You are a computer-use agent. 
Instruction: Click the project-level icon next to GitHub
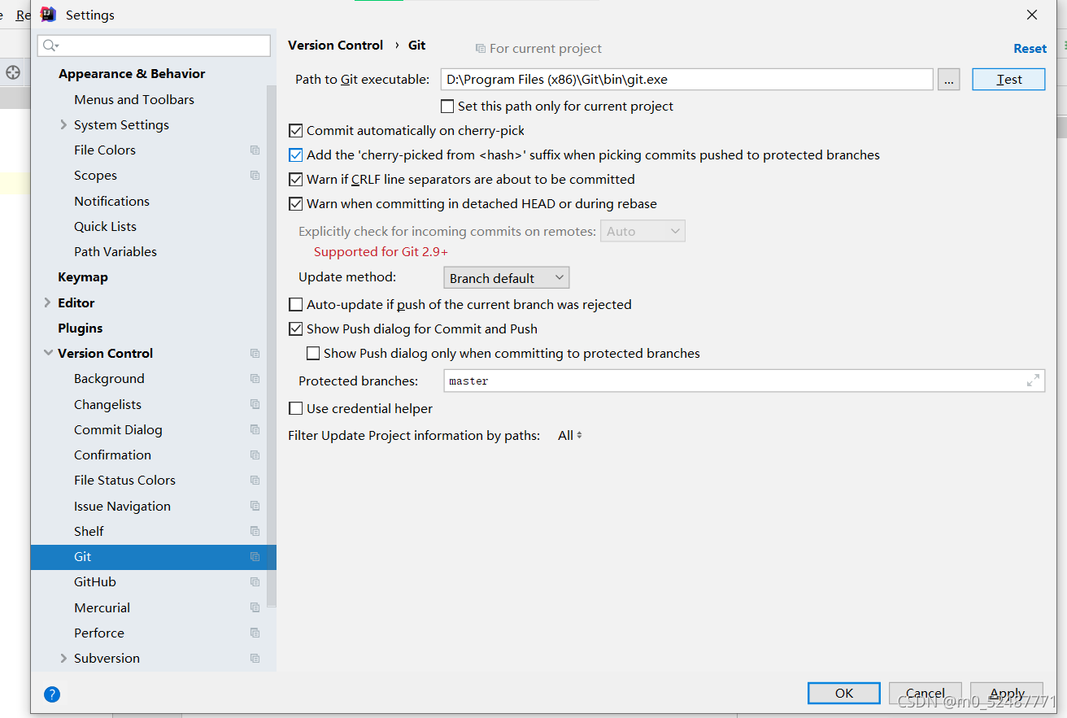point(255,582)
